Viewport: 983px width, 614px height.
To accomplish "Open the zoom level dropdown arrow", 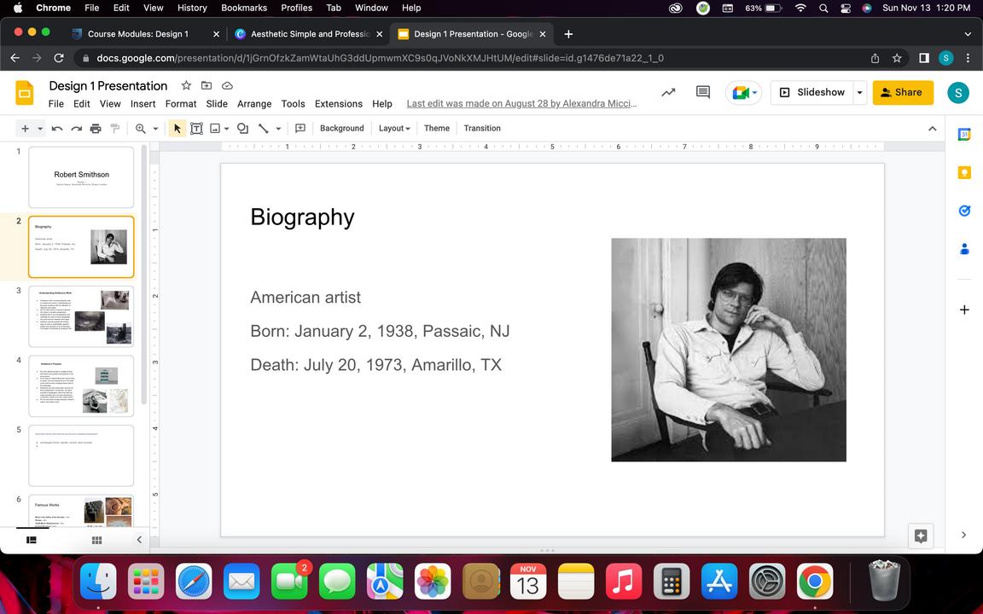I will pos(155,128).
